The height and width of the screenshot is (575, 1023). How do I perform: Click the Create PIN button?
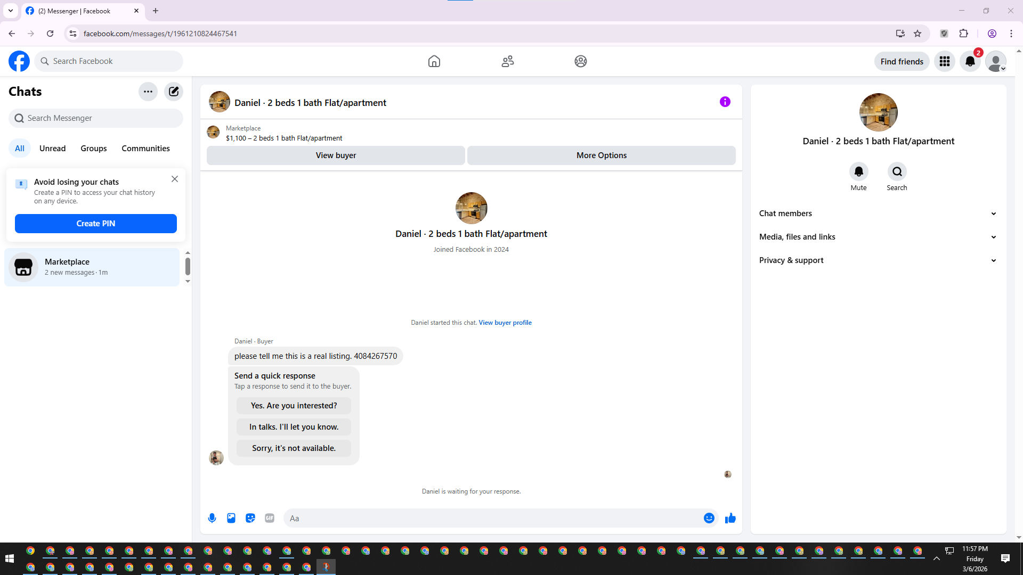[96, 224]
